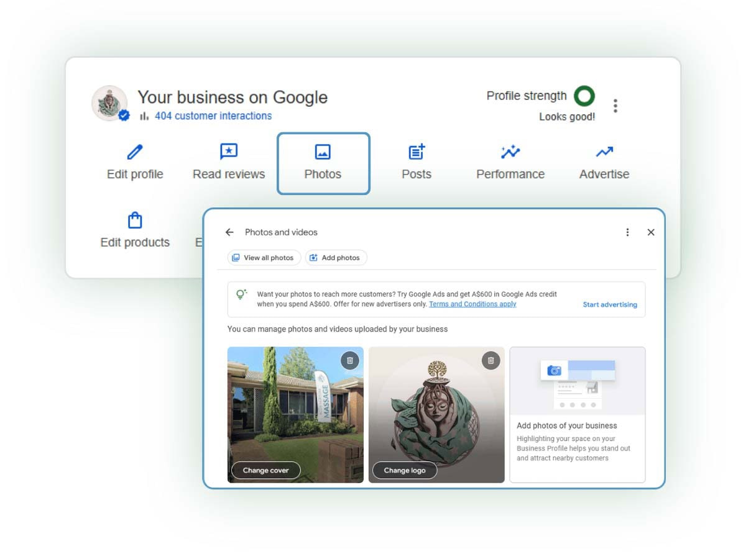This screenshot has height=559, width=746.
Task: Close the Photos and videos dialog
Action: [651, 232]
